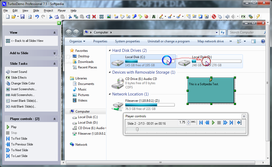Save project using floppy disk icon
The height and width of the screenshot is (167, 272).
tap(22, 17)
